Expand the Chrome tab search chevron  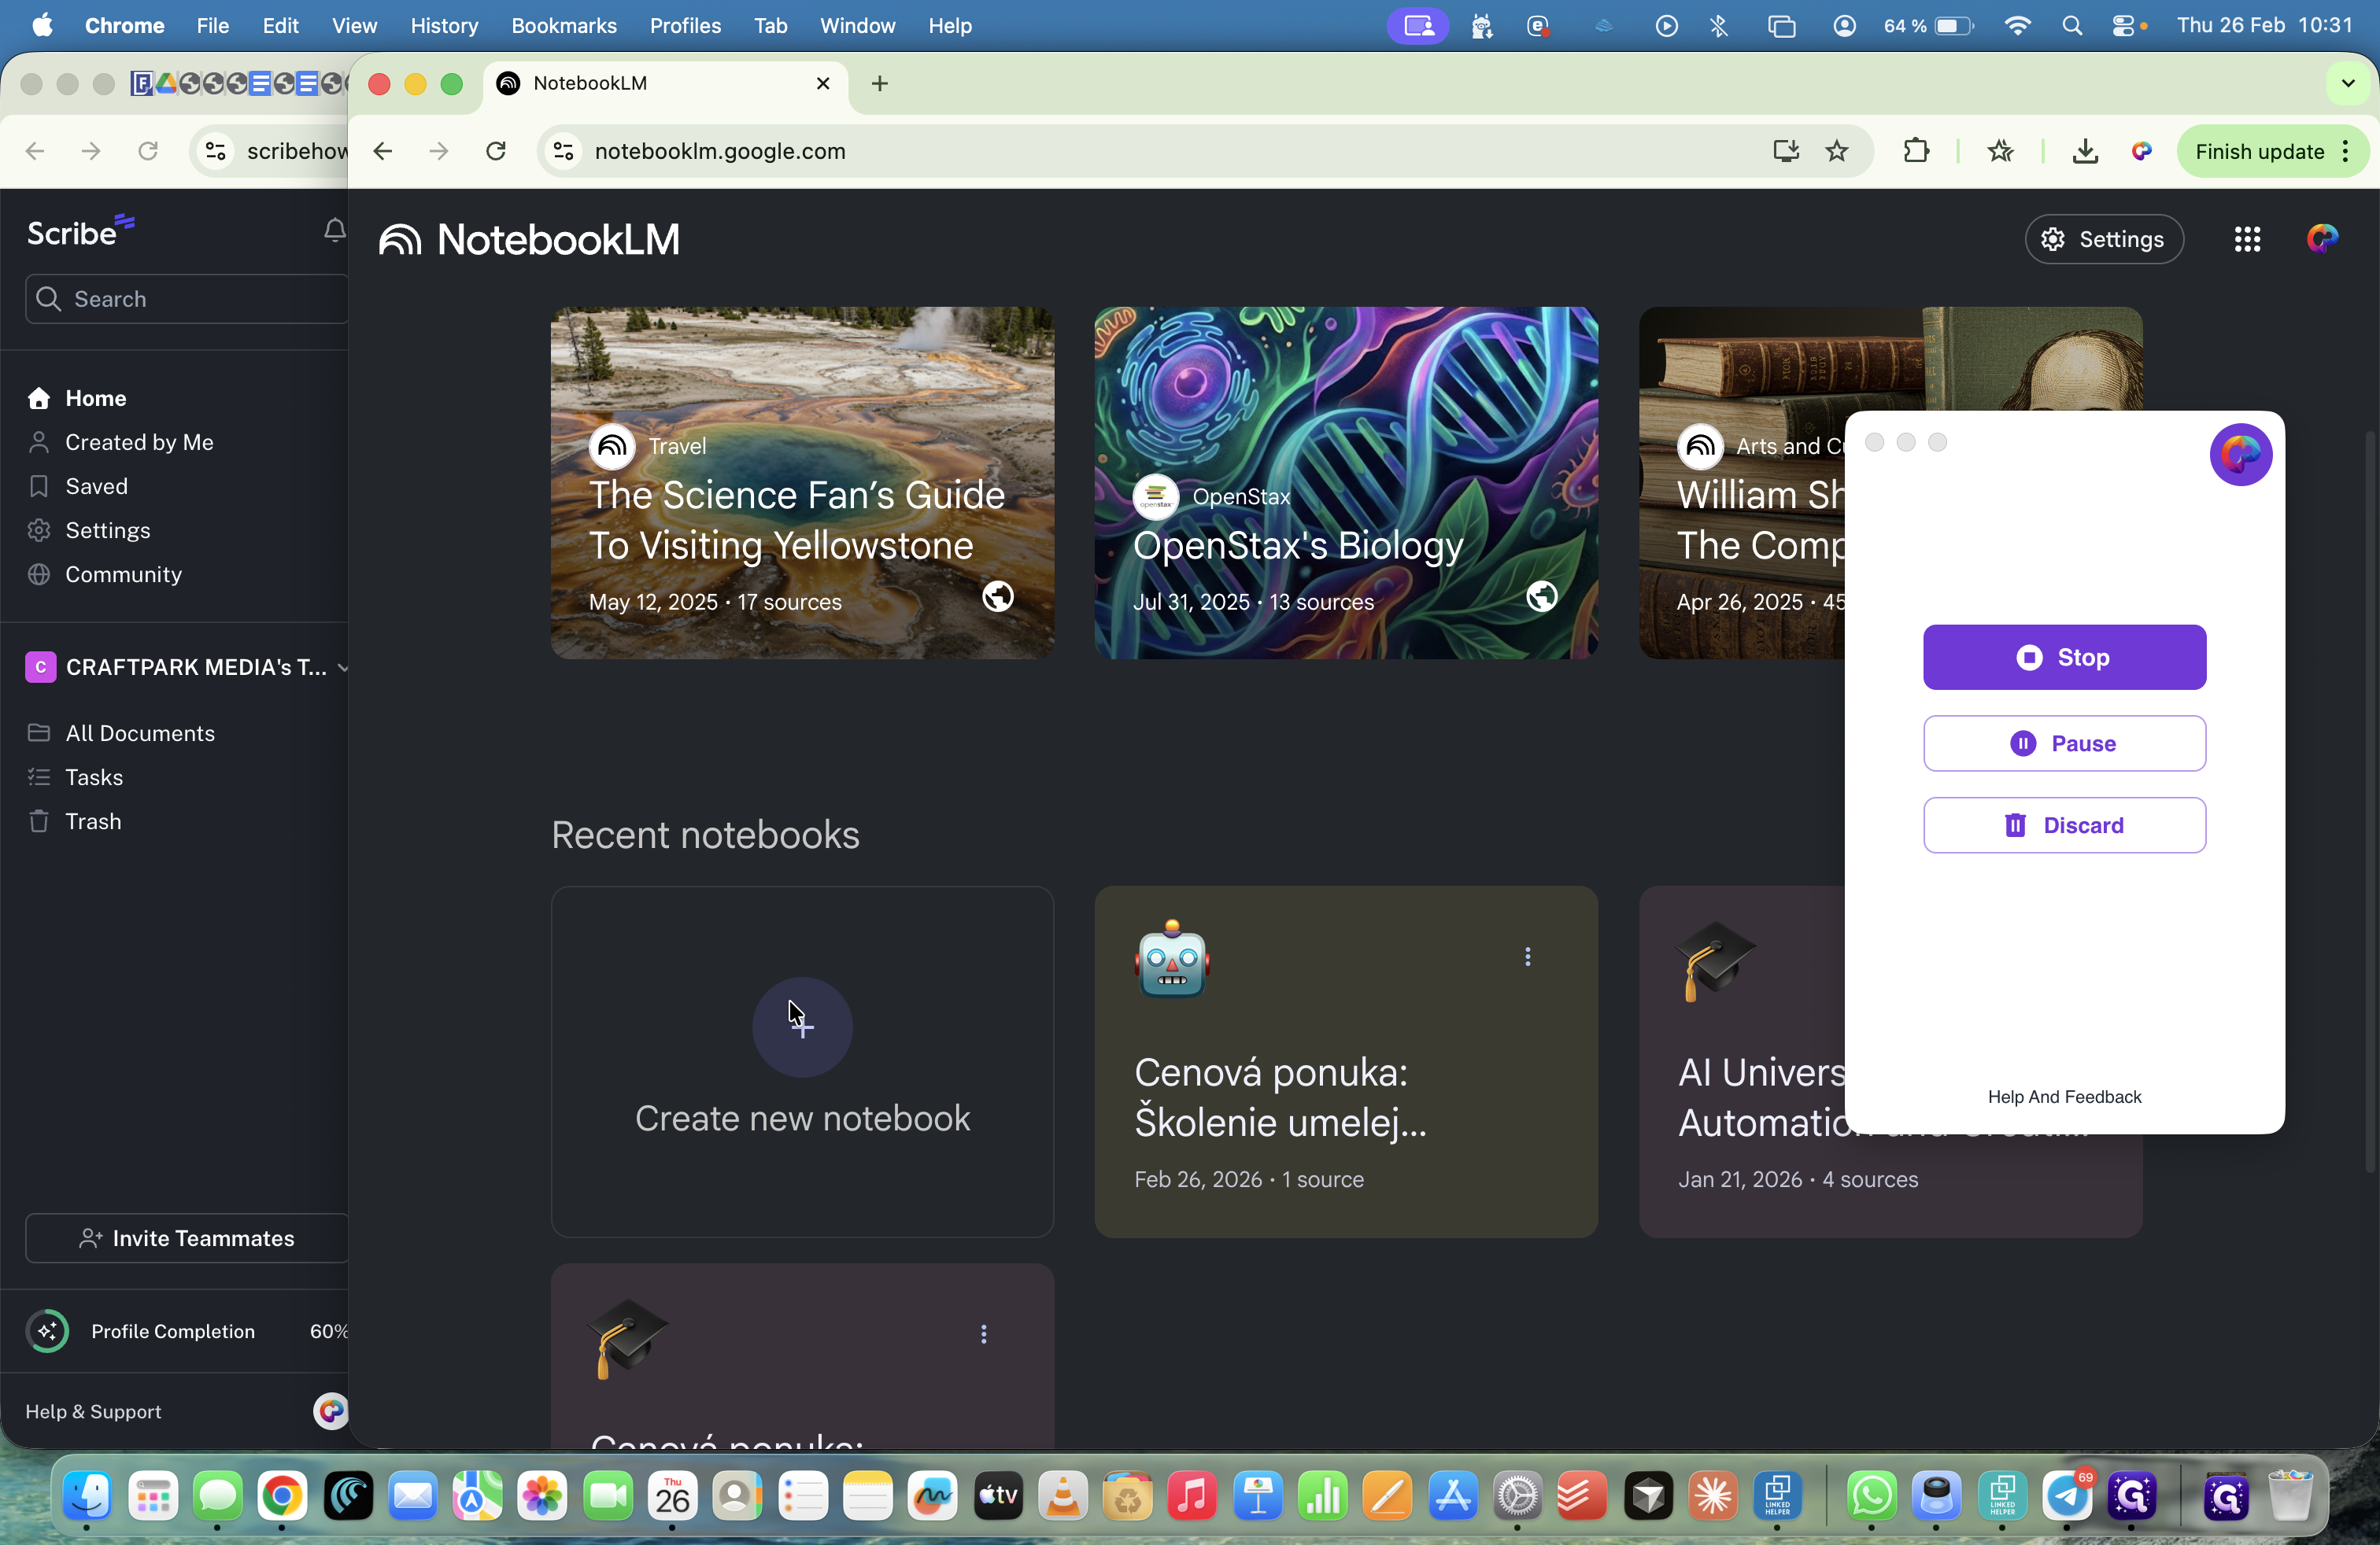tap(2347, 84)
